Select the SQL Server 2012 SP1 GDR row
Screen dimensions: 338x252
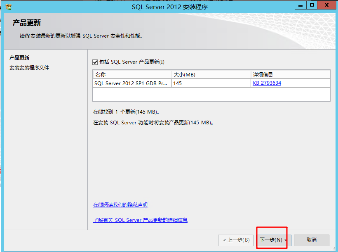click(x=211, y=83)
